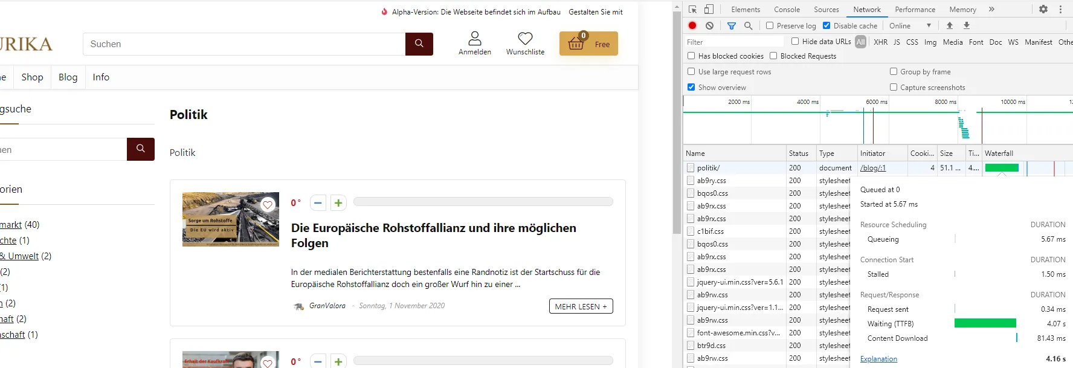Open DevTools more options kebab menu
The width and height of the screenshot is (1073, 368).
click(1060, 9)
